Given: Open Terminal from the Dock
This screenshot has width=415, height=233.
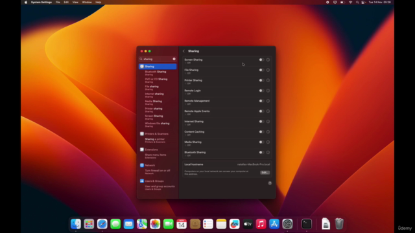Looking at the screenshot, I should [x=307, y=224].
